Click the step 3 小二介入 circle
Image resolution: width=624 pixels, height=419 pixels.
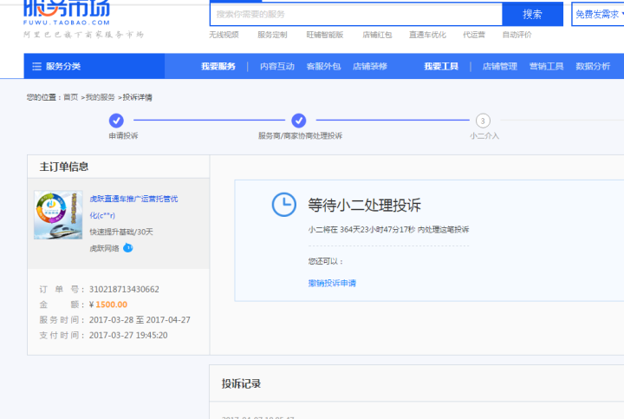click(x=484, y=121)
